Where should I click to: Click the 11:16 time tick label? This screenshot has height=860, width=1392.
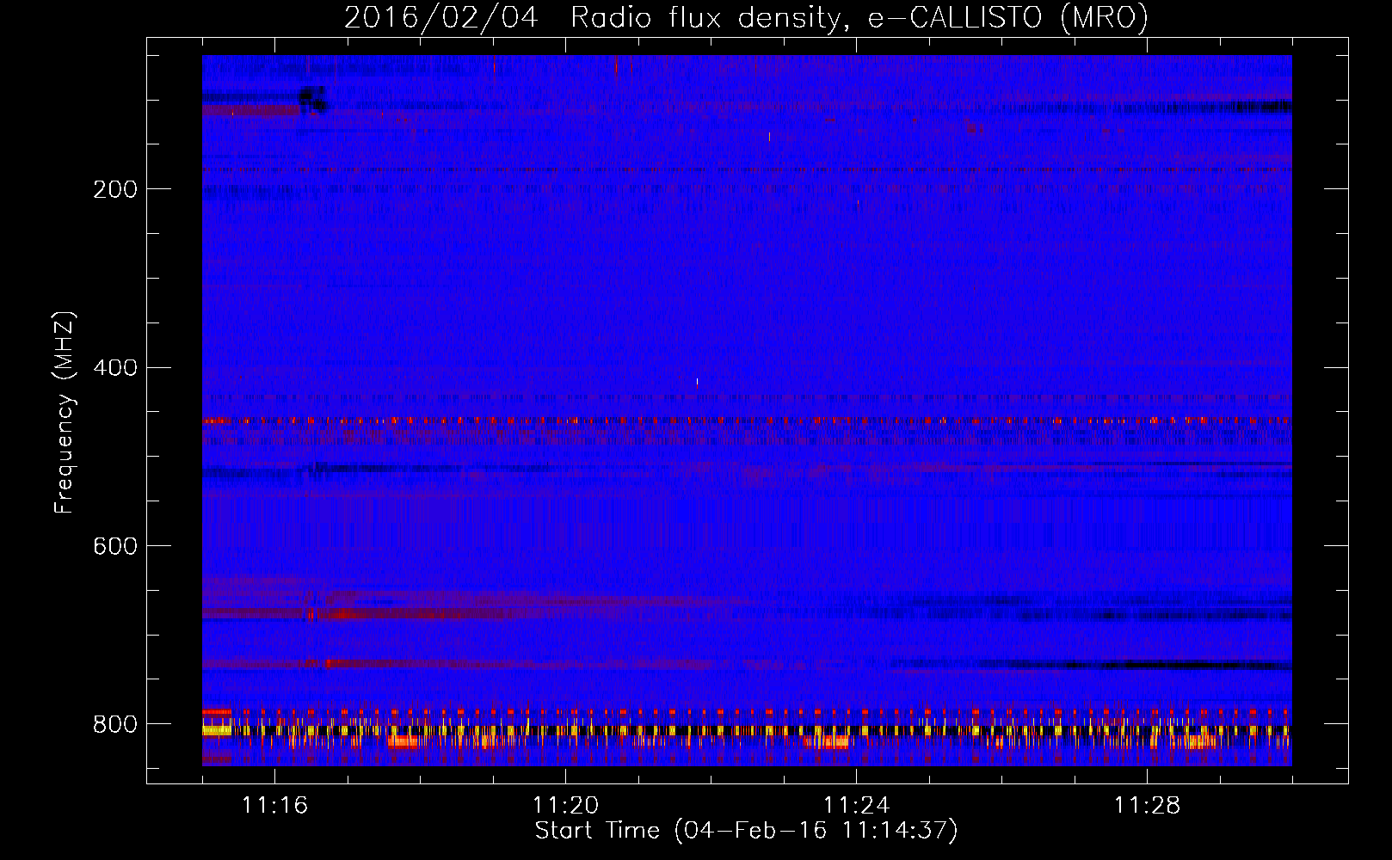click(x=274, y=806)
